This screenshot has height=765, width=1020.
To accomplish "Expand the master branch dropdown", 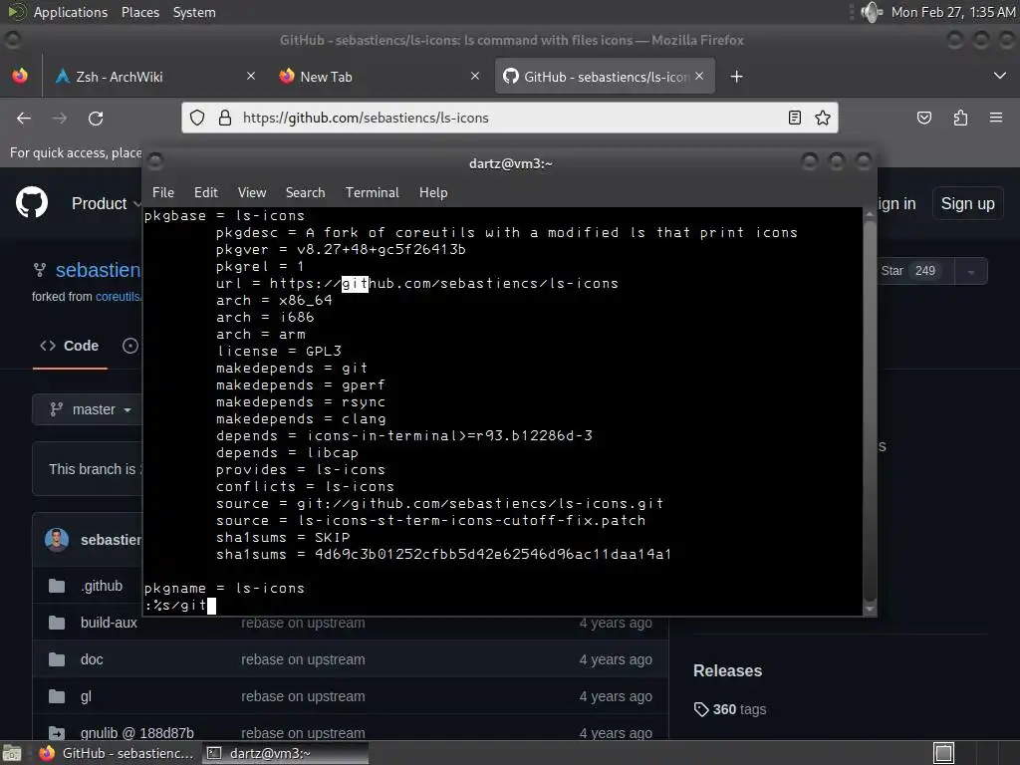I will pyautogui.click(x=88, y=409).
